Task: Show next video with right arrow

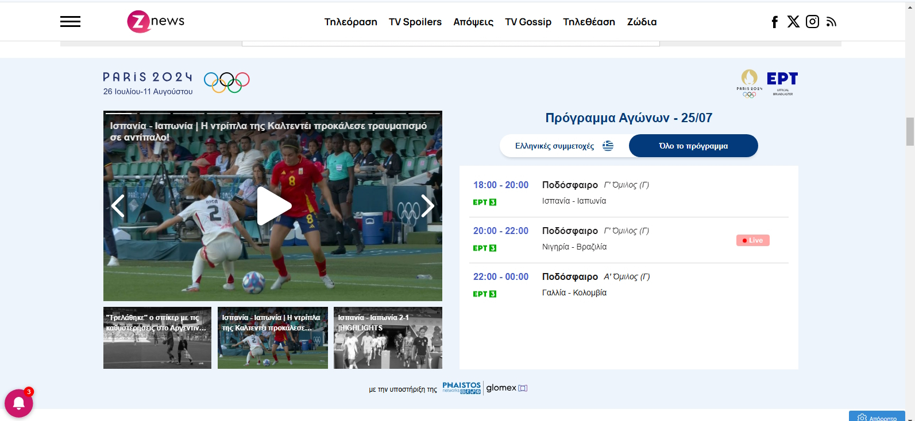Action: pyautogui.click(x=427, y=206)
